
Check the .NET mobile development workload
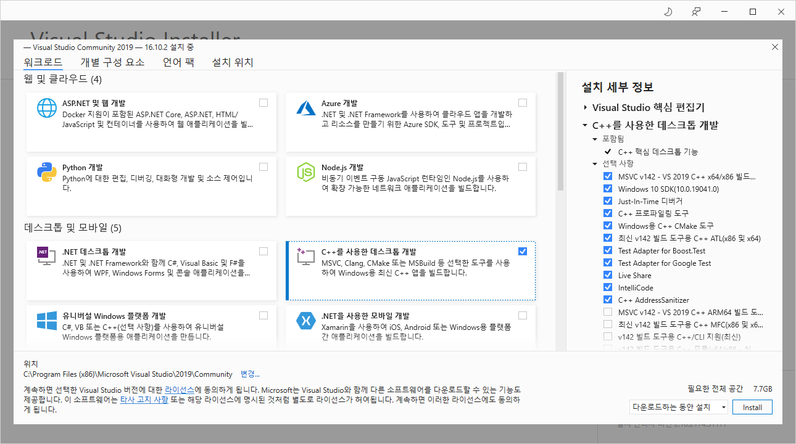pos(523,315)
